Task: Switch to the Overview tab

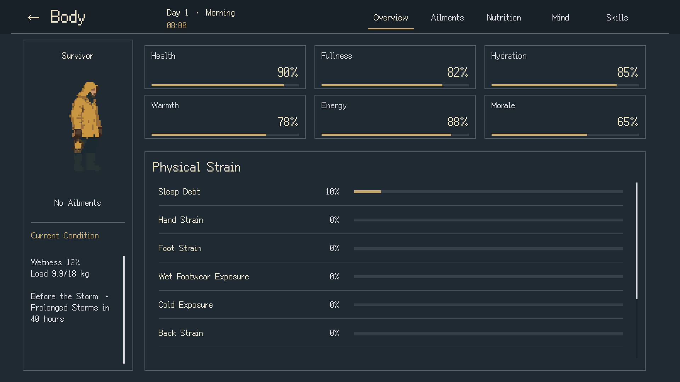Action: pyautogui.click(x=391, y=18)
